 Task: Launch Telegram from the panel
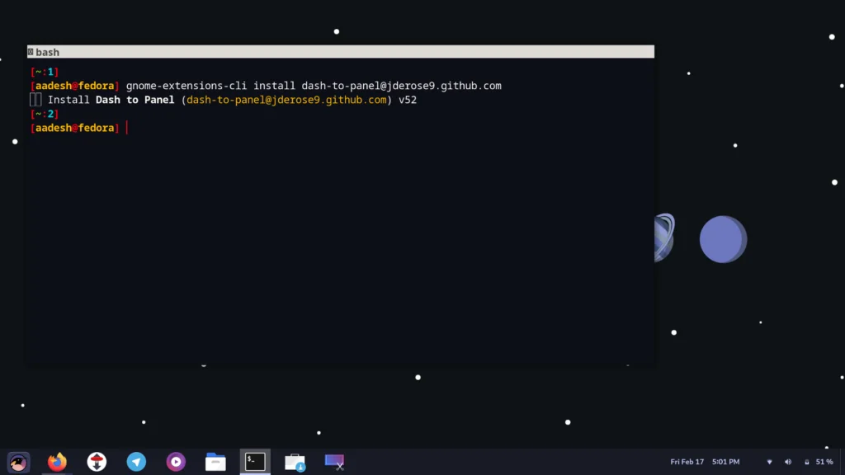pyautogui.click(x=136, y=462)
